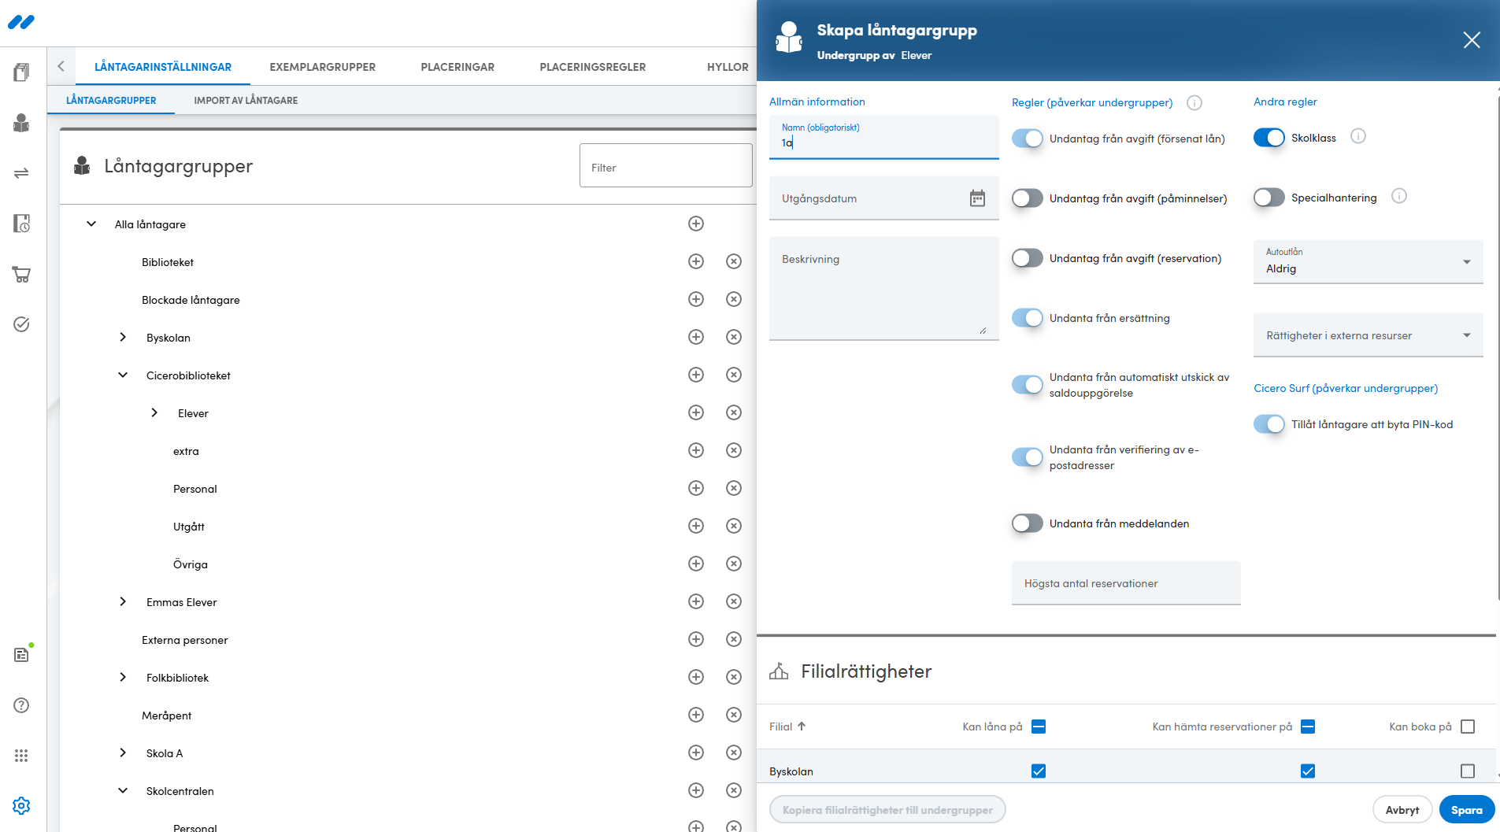Expand the Folkbibliotek tree node
The height and width of the screenshot is (832, 1500).
123,677
